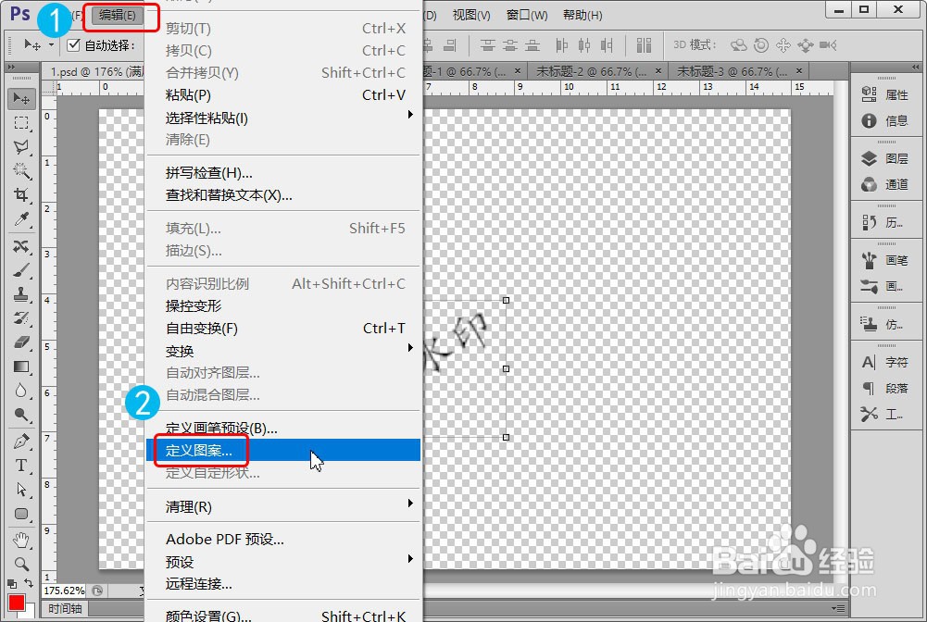Click the zoom percentage field 175.62%
The image size is (927, 622).
[64, 591]
